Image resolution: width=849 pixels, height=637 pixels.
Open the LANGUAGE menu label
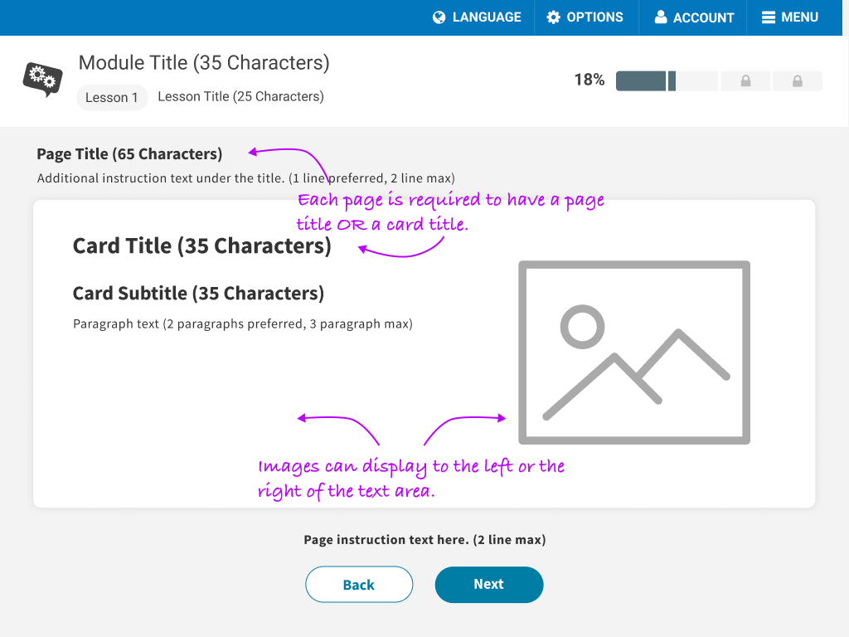tap(487, 17)
